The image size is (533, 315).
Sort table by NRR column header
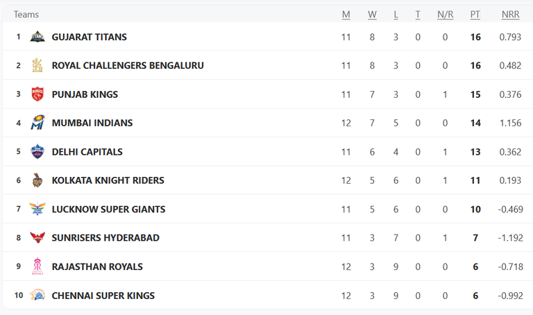tap(511, 15)
